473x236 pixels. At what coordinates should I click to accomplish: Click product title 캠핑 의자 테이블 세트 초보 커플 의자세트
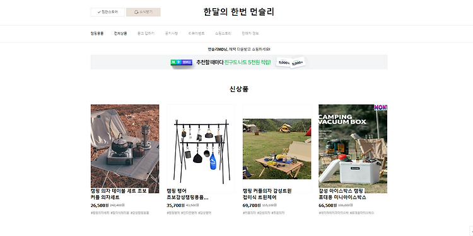pyautogui.click(x=119, y=194)
